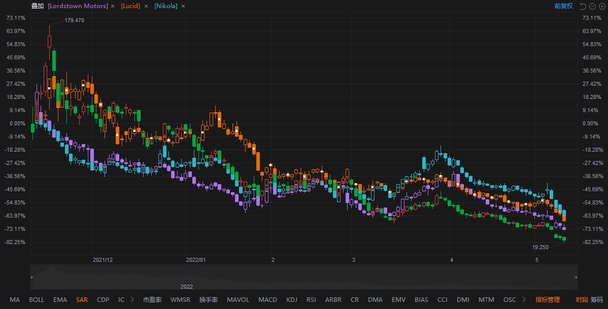Image resolution: width=608 pixels, height=309 pixels.
Task: Select the KDJ indicator tab
Action: pos(292,300)
